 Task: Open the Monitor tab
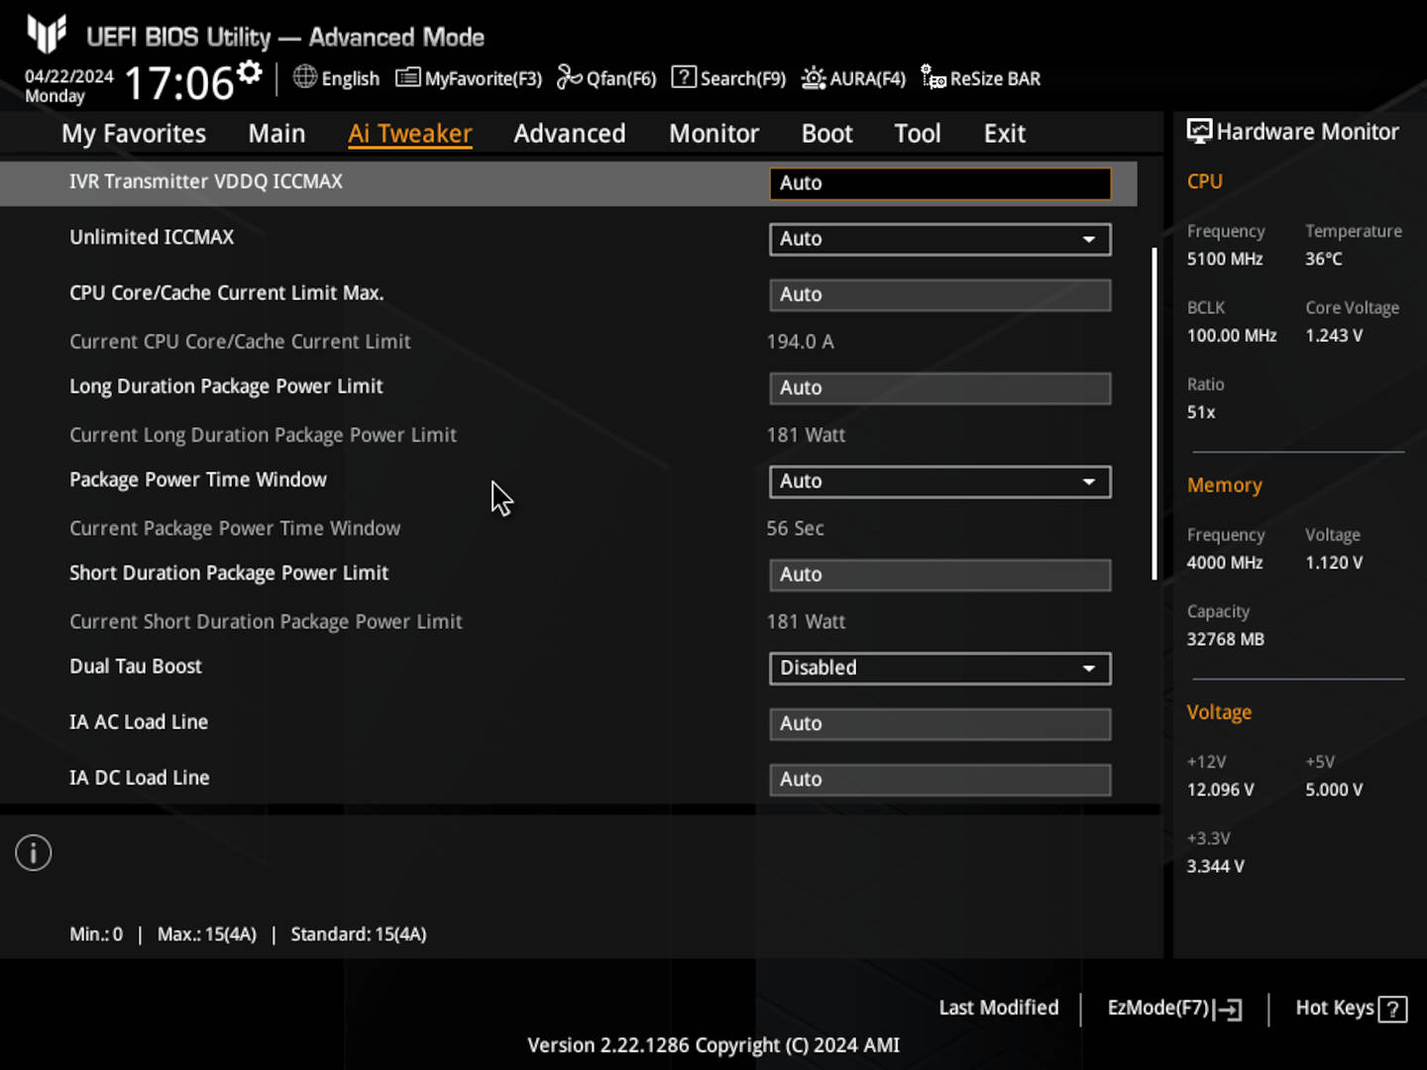tap(713, 134)
